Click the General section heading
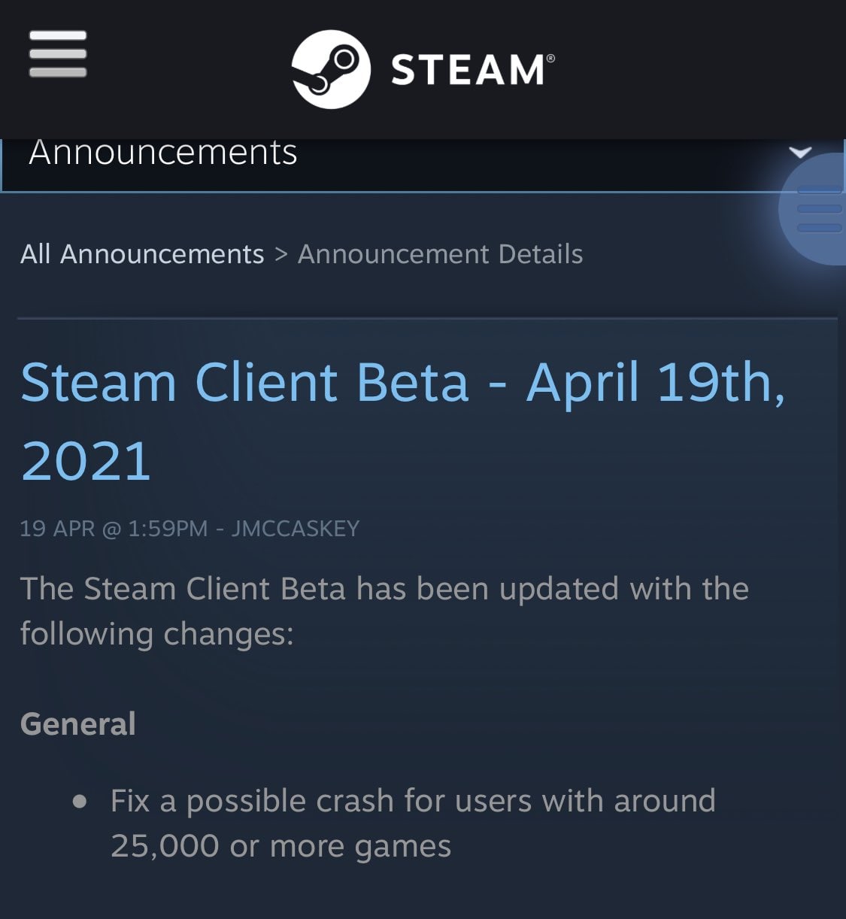 tap(78, 723)
